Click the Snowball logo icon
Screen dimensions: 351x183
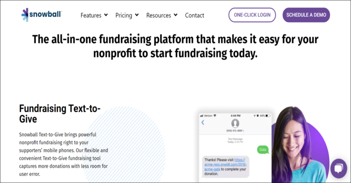pyautogui.click(x=25, y=15)
